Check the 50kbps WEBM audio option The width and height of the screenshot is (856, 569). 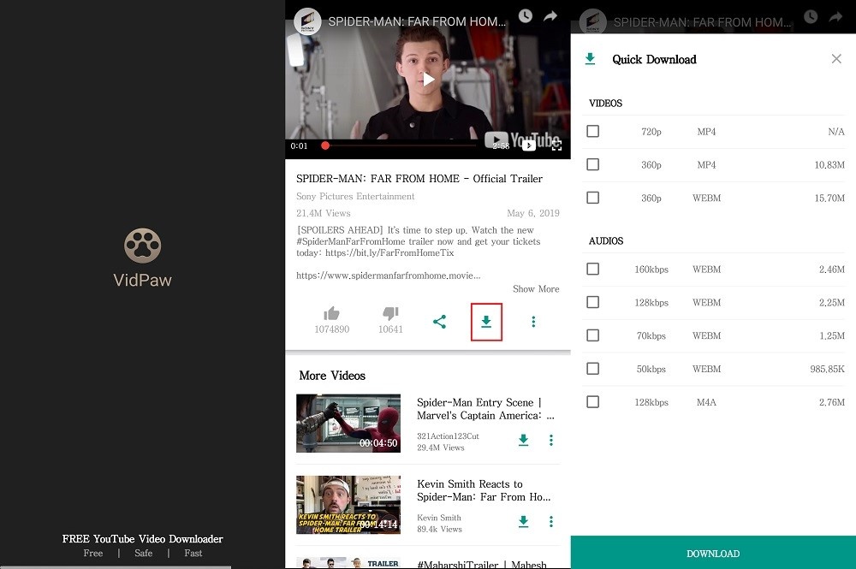click(593, 369)
